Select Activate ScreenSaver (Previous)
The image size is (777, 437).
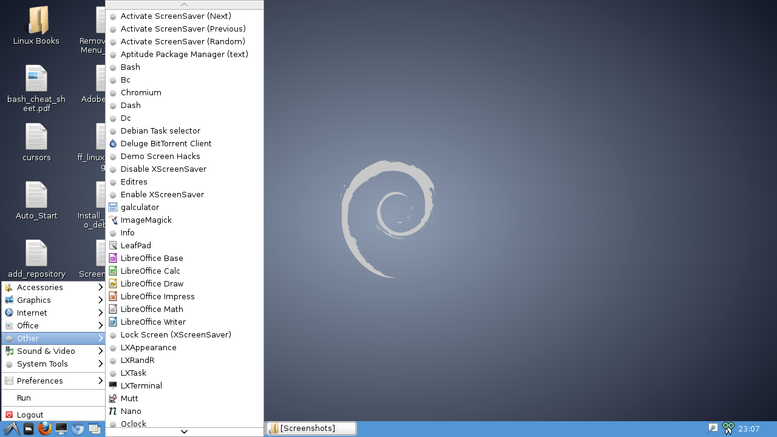(x=185, y=29)
